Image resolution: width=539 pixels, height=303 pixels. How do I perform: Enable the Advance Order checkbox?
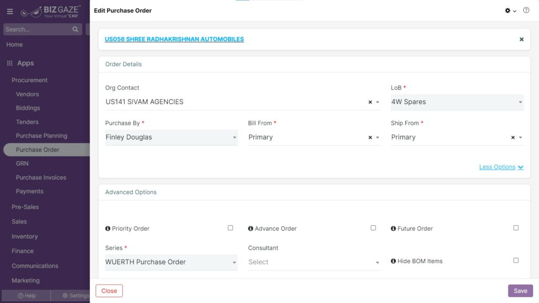tap(373, 228)
